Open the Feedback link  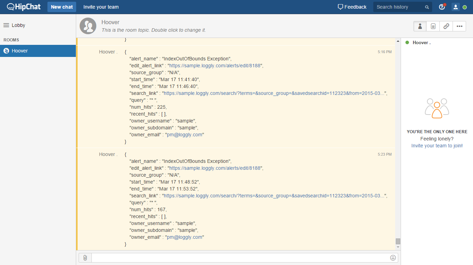(352, 7)
